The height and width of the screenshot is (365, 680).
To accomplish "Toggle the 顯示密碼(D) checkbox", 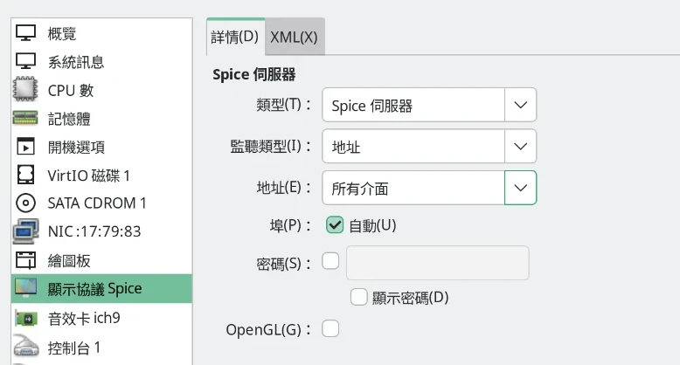I will pos(358,297).
